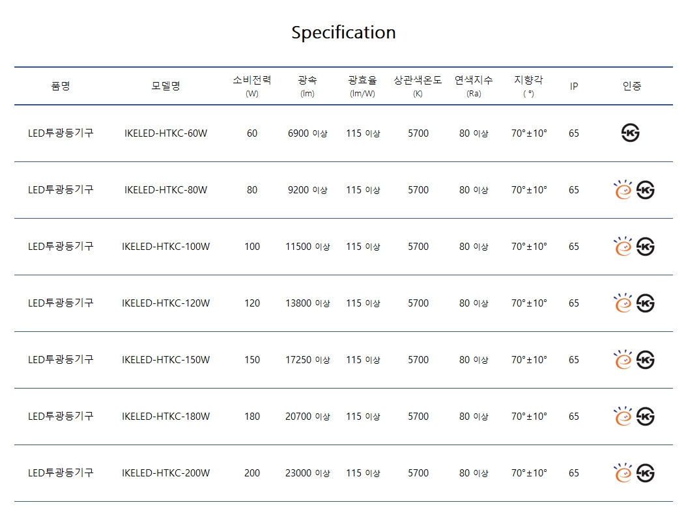Click the KC mark in the IKELED-HTKC-180W row
The image size is (686, 507).
click(x=646, y=416)
